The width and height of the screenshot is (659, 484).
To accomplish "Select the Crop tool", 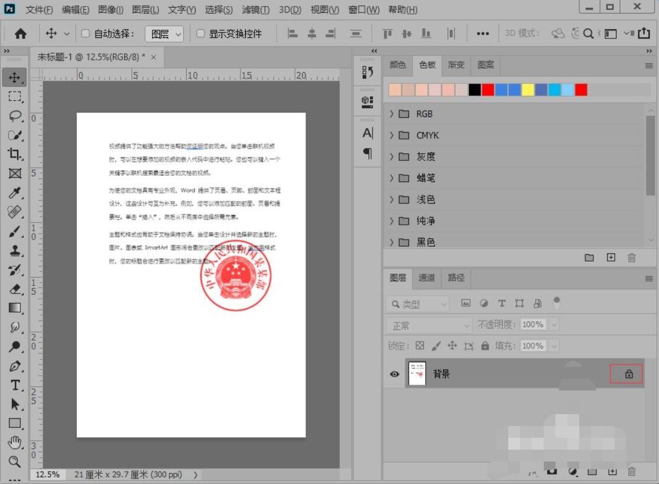I will (x=15, y=154).
